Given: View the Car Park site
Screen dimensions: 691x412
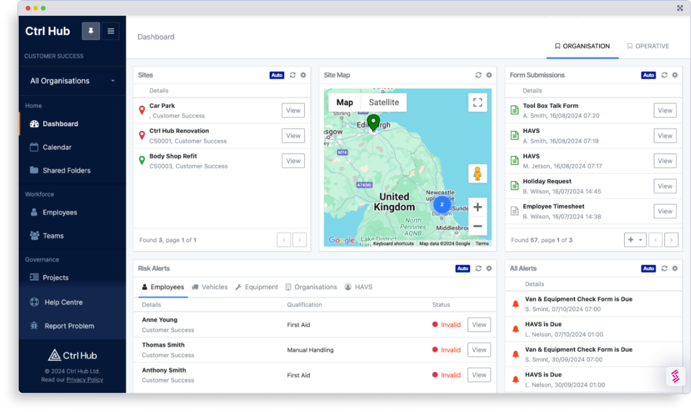Looking at the screenshot, I should click(x=293, y=110).
